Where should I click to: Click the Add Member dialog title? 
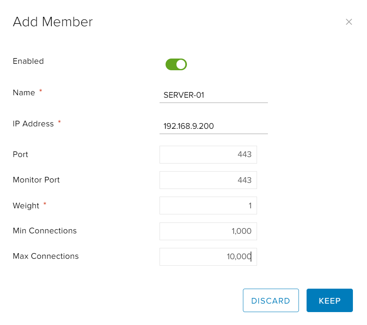click(53, 22)
